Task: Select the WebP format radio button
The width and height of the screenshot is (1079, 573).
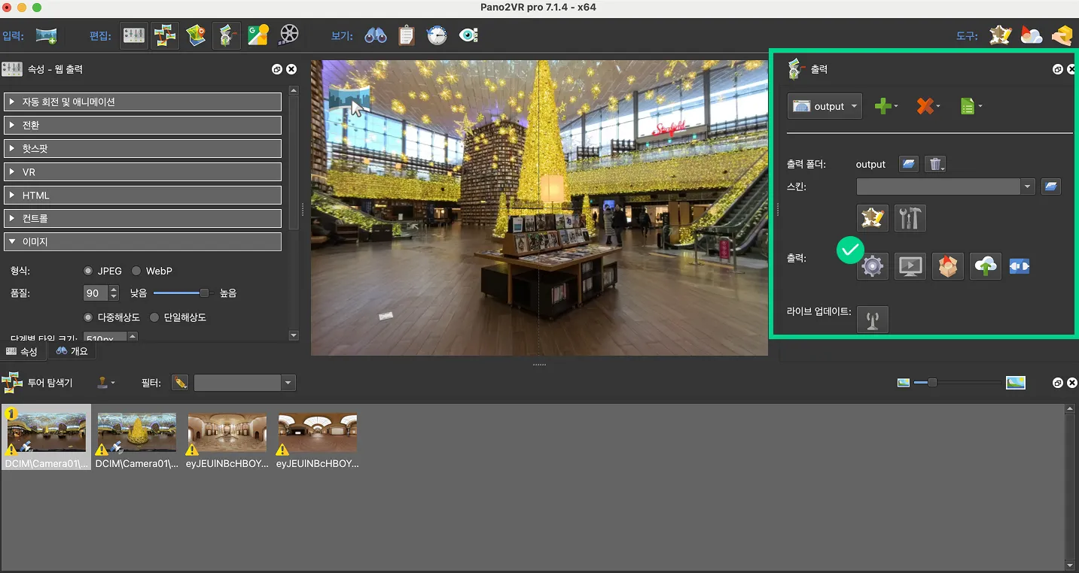Action: point(136,271)
